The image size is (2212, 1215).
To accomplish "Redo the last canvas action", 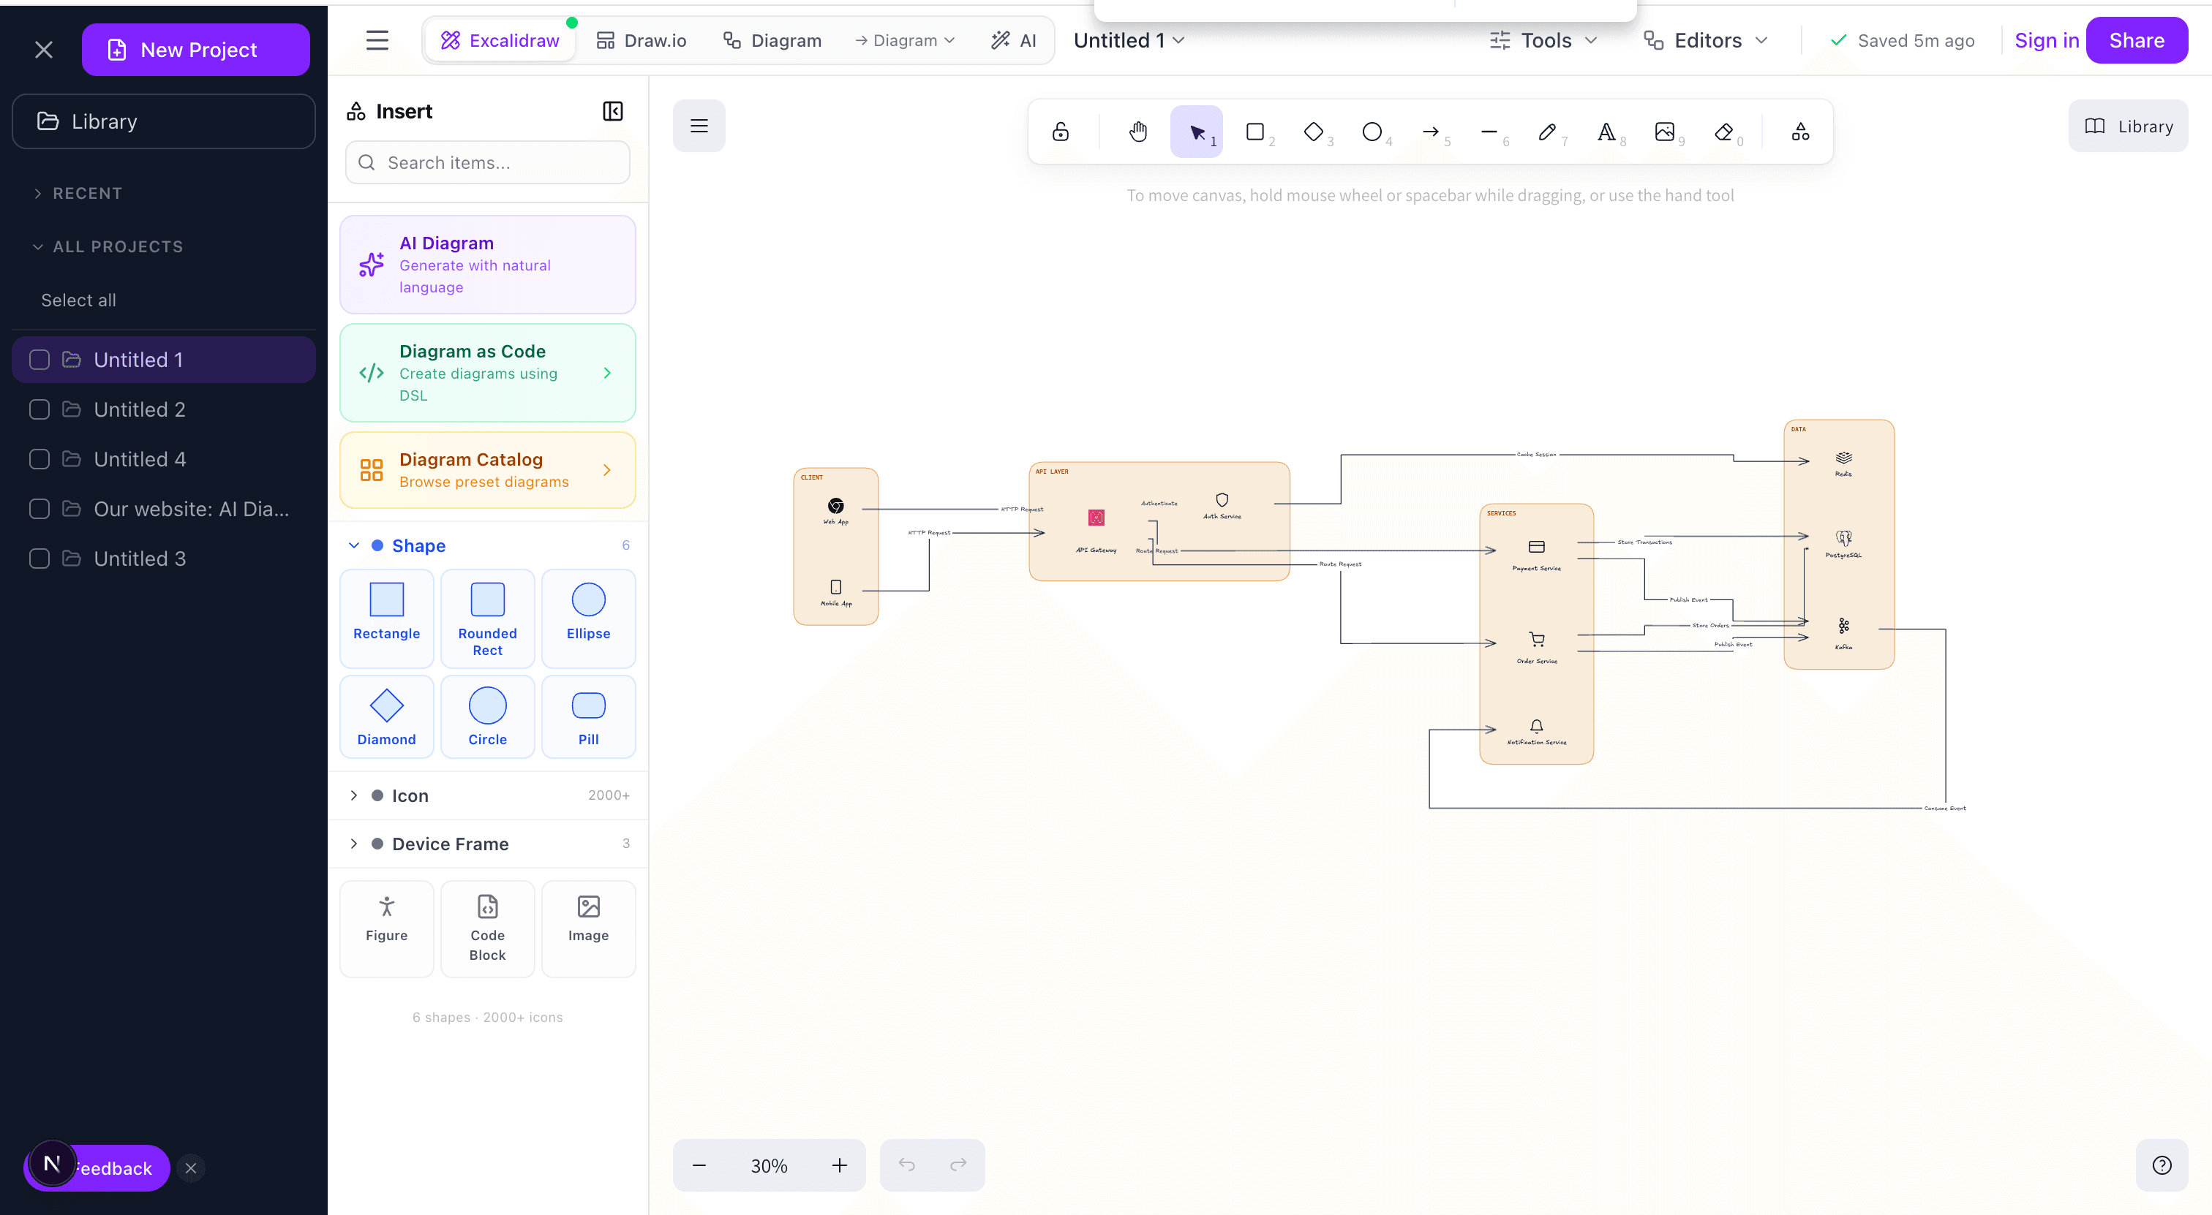I will [x=958, y=1165].
